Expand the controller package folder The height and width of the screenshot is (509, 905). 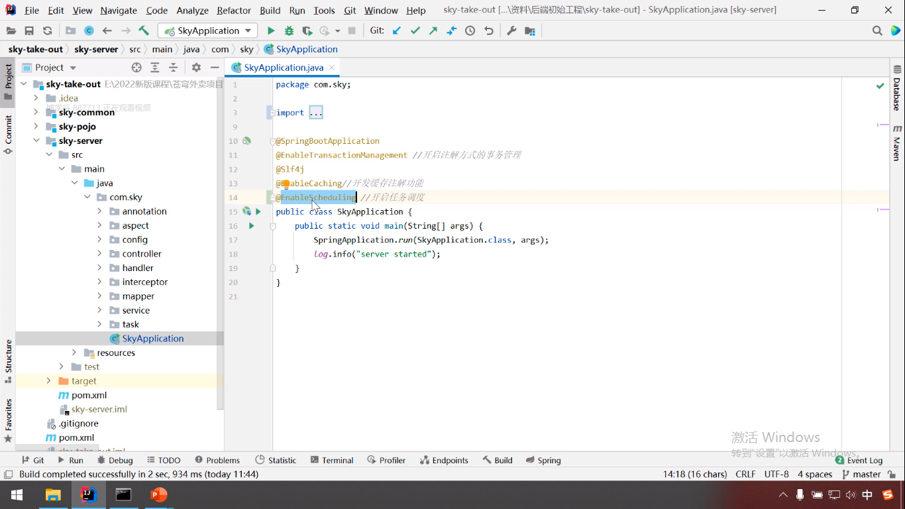coord(99,254)
